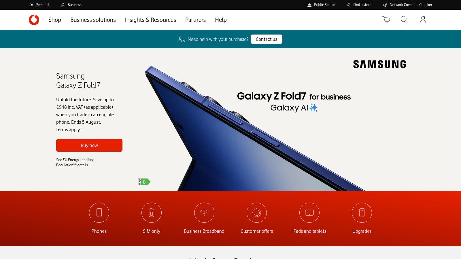Viewport: 461px width, 259px height.
Task: Switch to the Personal site link
Action: tap(39, 5)
